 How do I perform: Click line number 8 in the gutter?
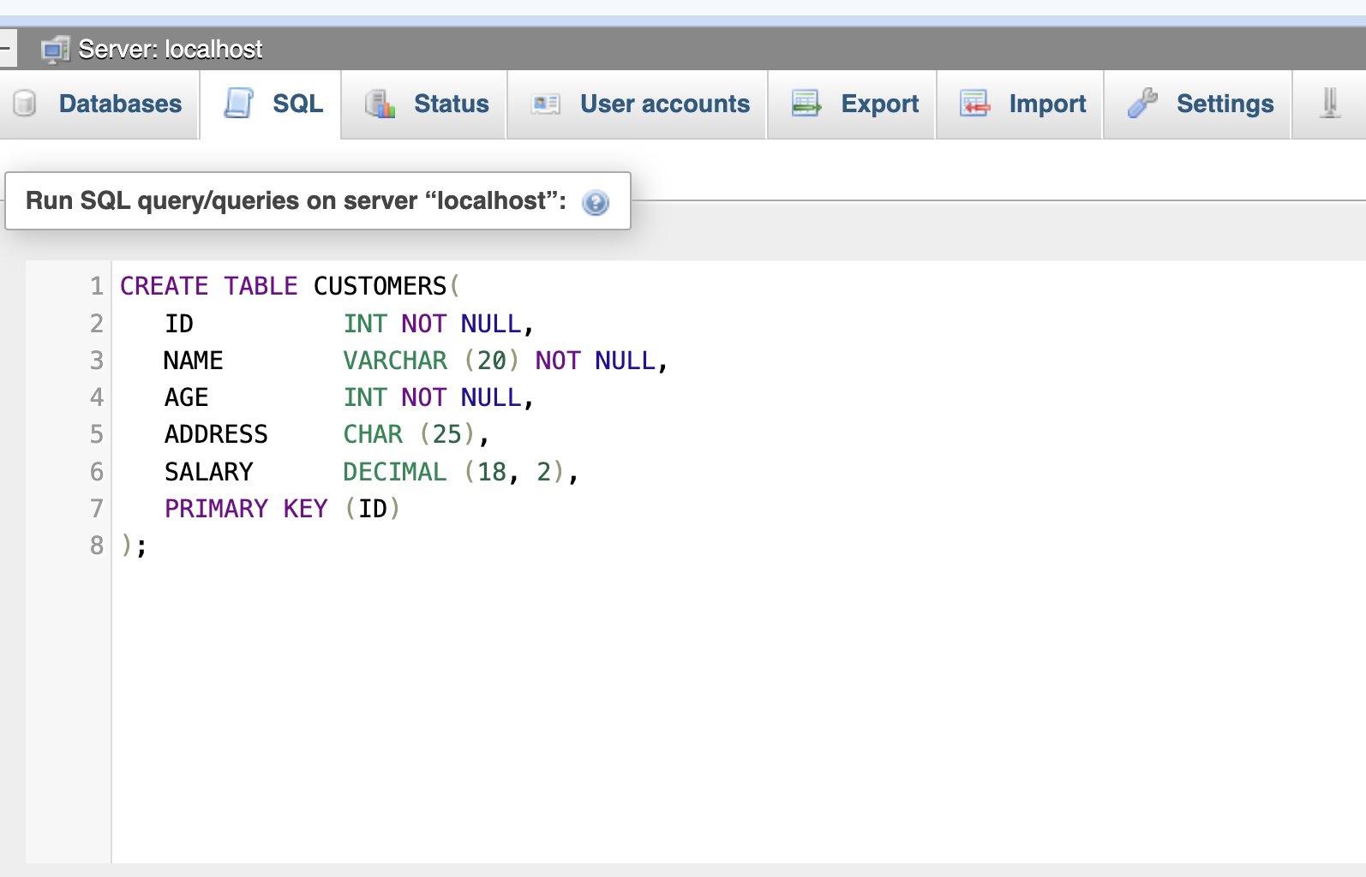pos(97,546)
